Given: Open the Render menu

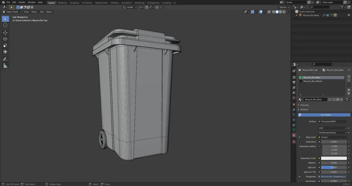Looking at the screenshot, I should (x=22, y=2).
